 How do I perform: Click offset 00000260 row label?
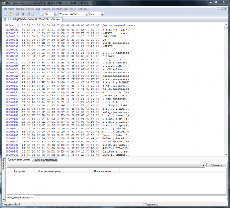(x=12, y=155)
